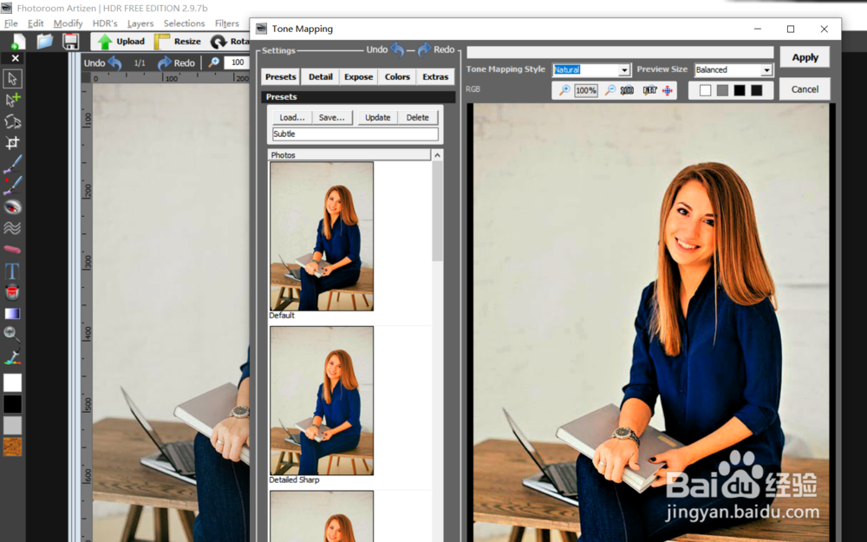
Task: Choose the gray color swatch in sidebar
Action: 12,425
